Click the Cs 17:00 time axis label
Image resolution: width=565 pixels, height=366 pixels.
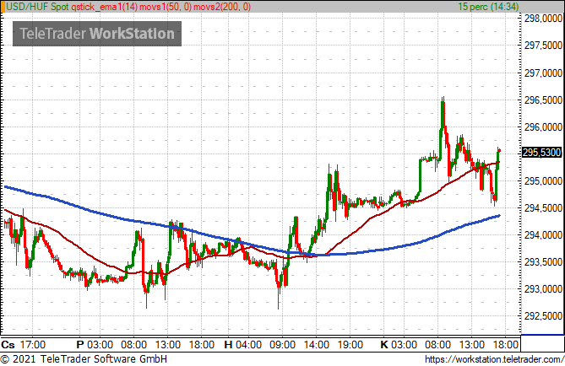(x=24, y=345)
